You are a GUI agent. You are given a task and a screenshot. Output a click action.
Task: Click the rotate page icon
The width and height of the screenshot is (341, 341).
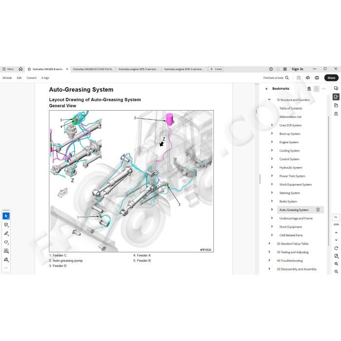336,248
